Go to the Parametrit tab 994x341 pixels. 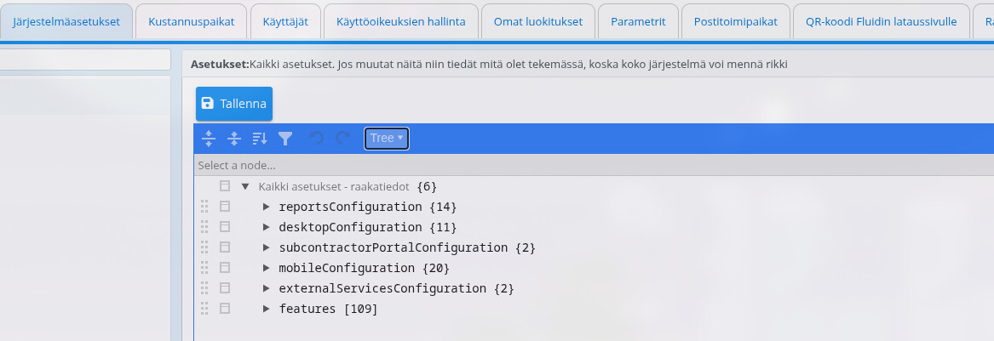(x=637, y=22)
